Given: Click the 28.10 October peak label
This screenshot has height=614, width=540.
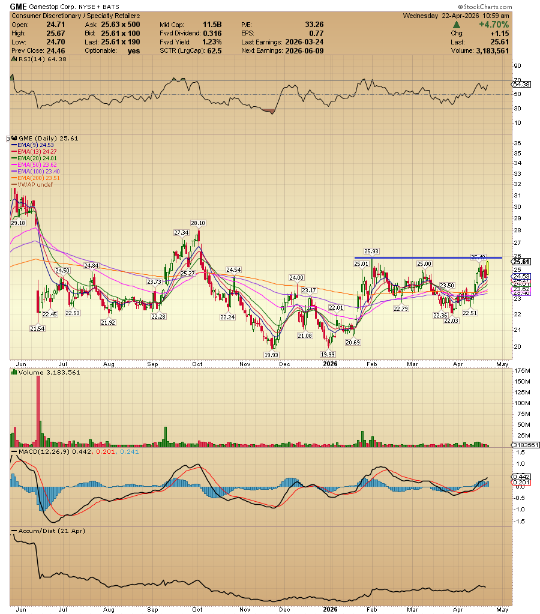Looking at the screenshot, I should [198, 223].
